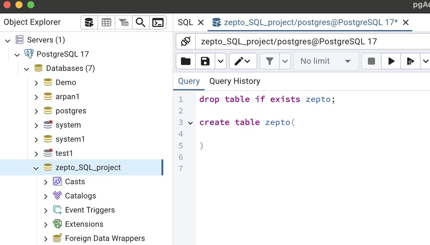Image resolution: width=430 pixels, height=245 pixels.
Task: Expand the system1 database node
Action: tap(36, 139)
